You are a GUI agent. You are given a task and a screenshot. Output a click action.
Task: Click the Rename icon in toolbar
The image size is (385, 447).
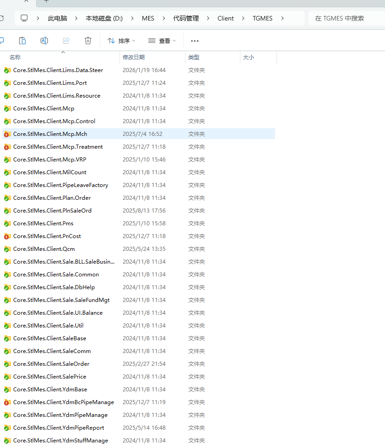point(44,41)
